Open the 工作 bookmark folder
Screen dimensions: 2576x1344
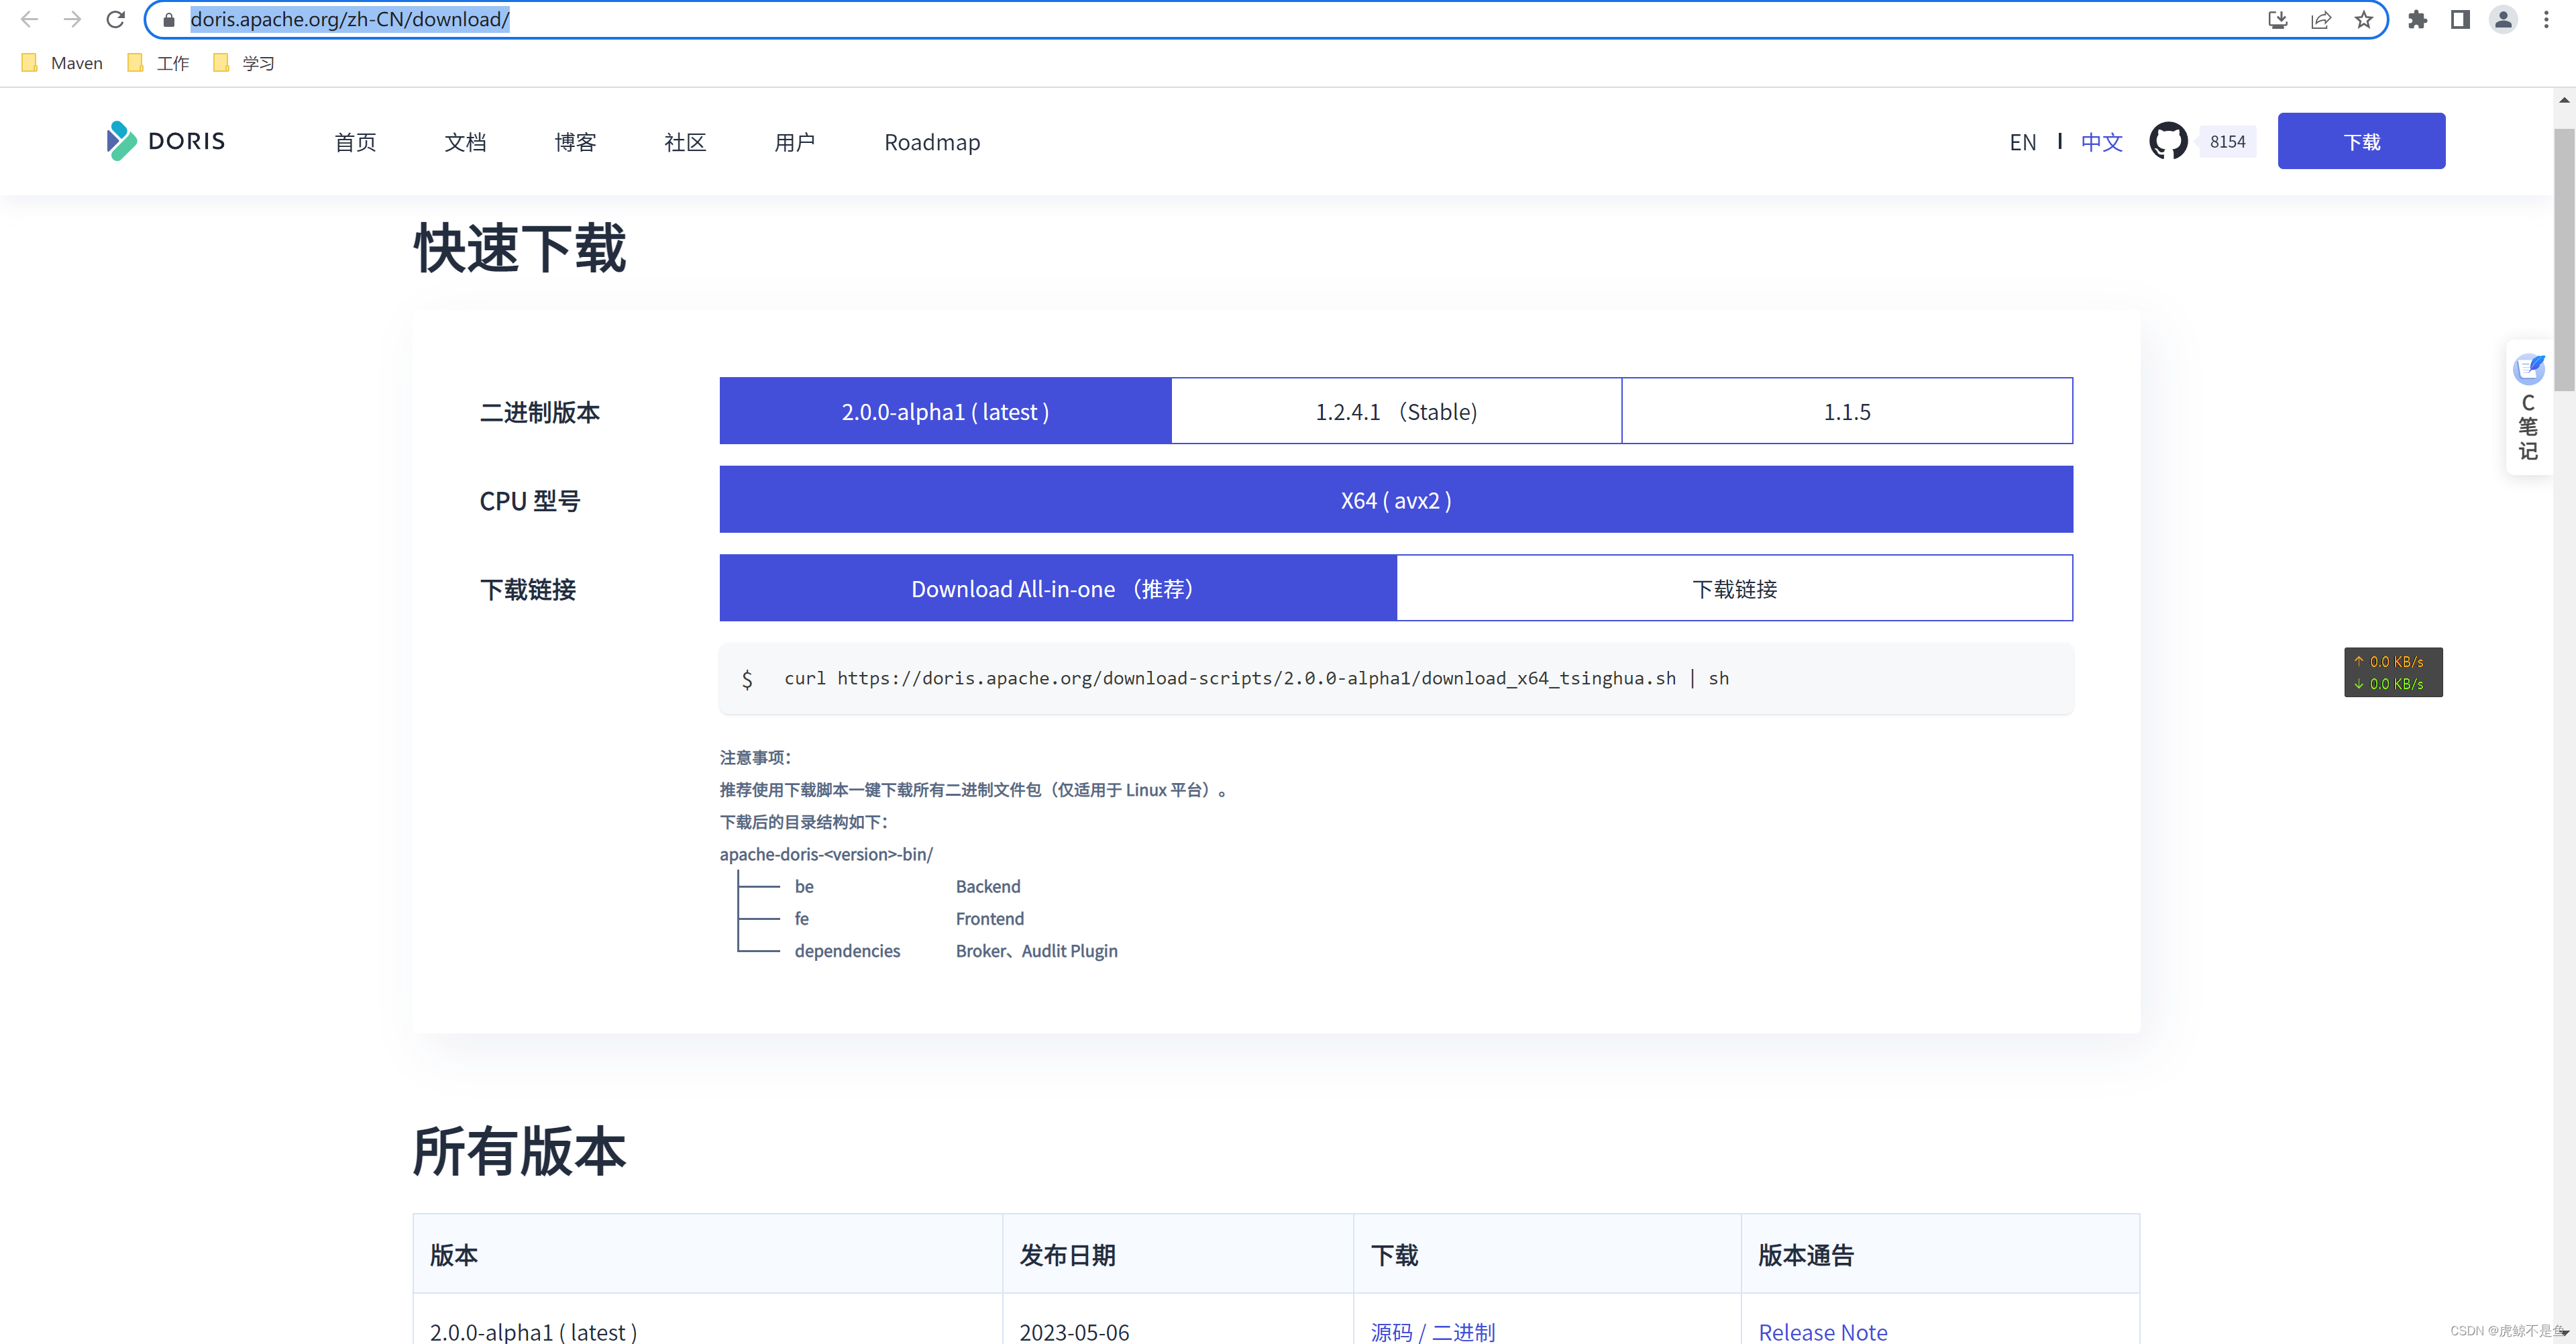point(159,63)
